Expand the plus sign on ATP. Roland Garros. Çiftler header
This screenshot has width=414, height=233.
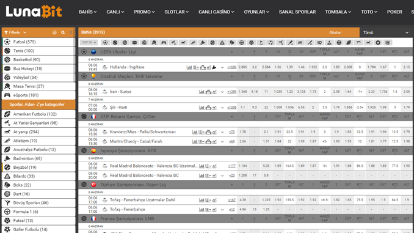232,117
